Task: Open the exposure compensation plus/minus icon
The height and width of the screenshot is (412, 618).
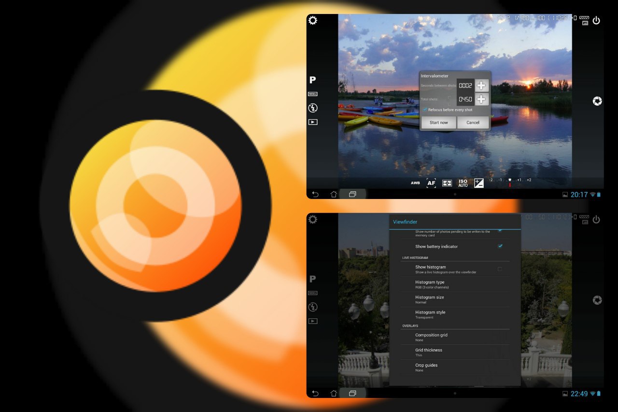Action: (478, 183)
